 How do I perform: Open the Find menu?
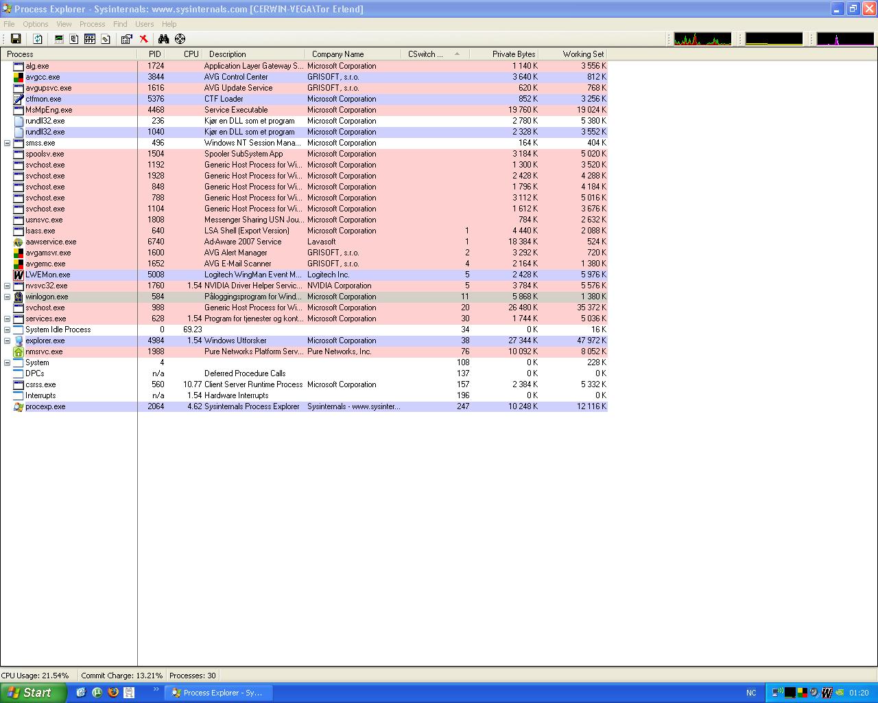coord(120,24)
